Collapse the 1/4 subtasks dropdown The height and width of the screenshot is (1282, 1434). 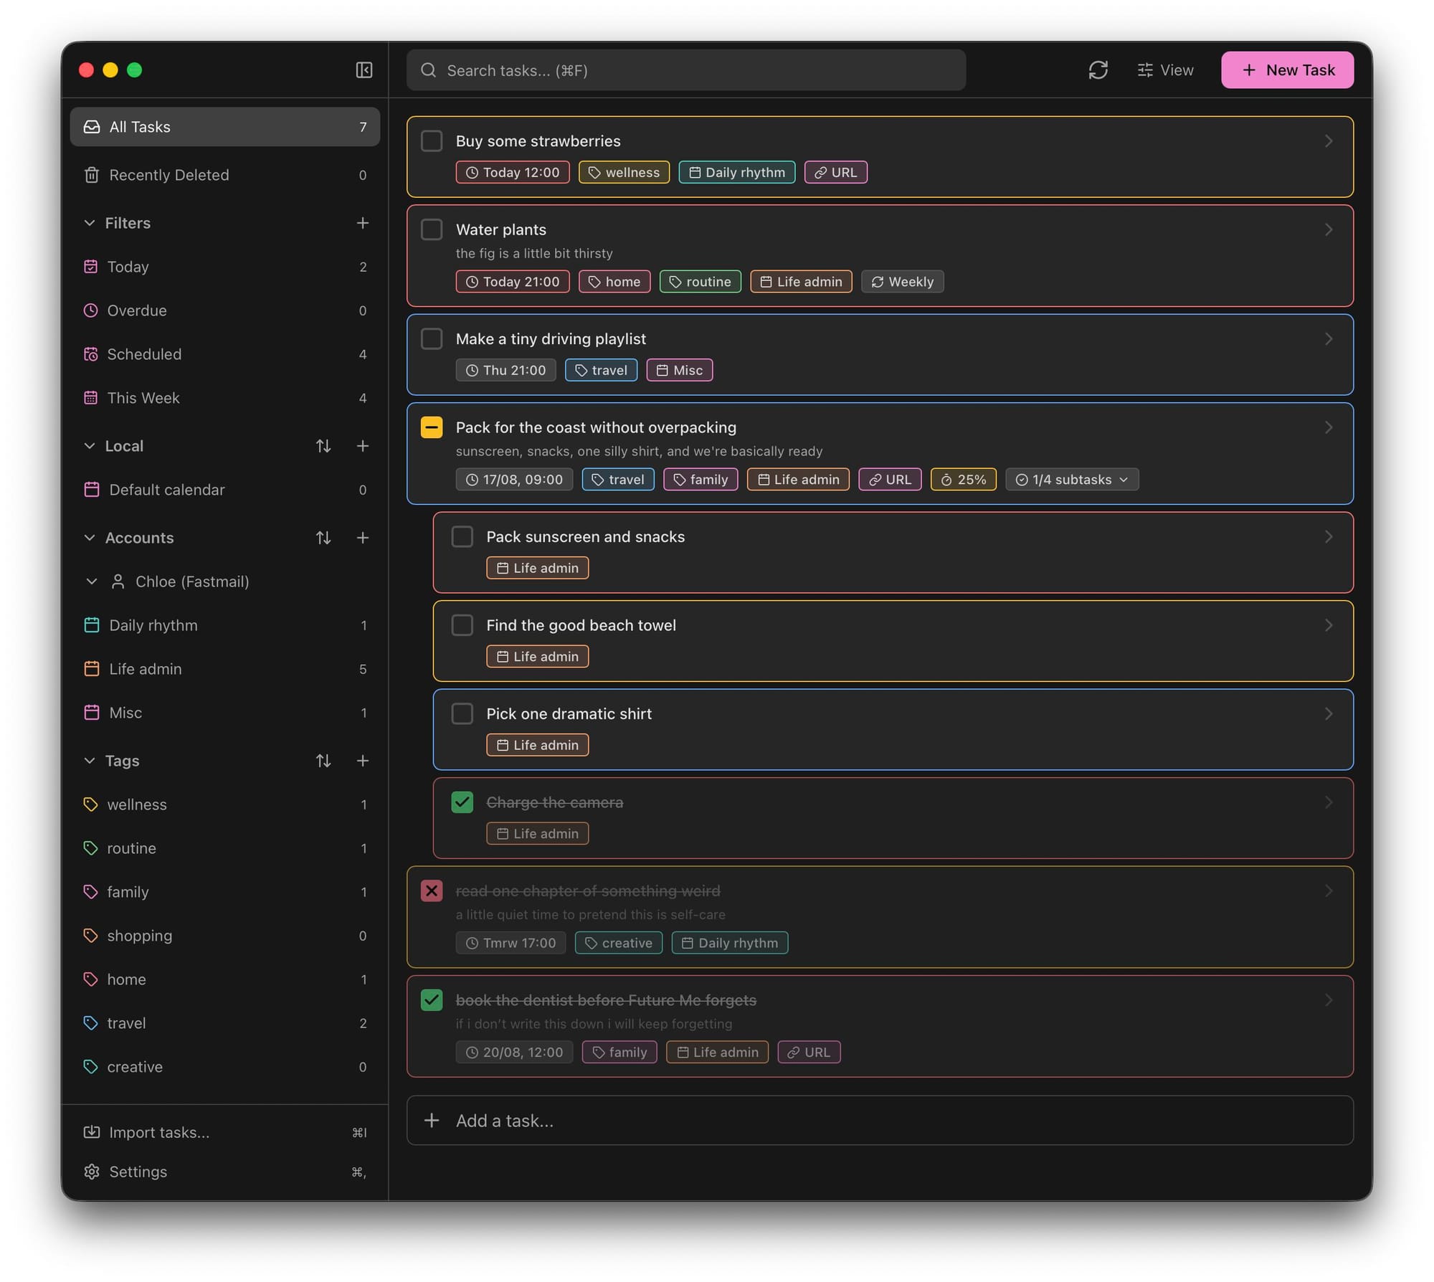[1072, 480]
